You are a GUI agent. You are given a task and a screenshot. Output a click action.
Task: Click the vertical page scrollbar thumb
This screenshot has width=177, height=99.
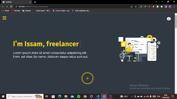(x=176, y=22)
